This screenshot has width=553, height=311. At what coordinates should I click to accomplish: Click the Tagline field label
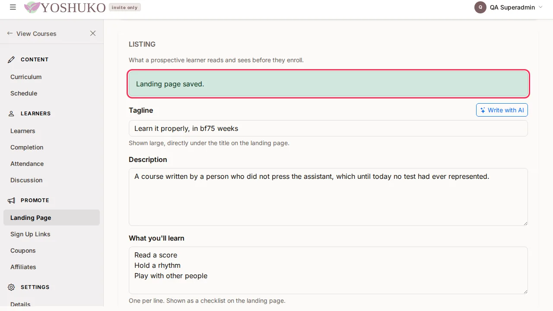[x=141, y=110]
